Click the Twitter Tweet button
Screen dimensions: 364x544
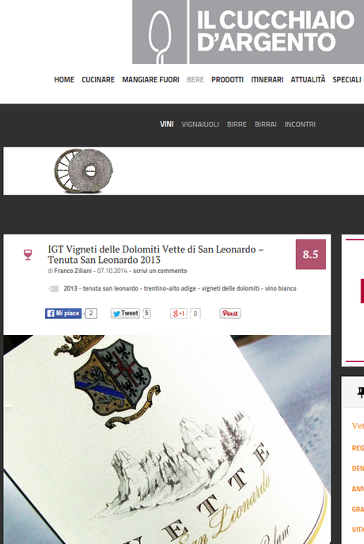[x=125, y=314]
